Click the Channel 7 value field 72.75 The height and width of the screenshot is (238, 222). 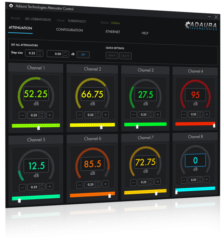[145, 162]
